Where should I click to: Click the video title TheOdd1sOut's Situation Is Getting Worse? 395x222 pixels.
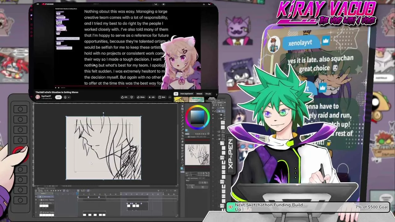pos(57,92)
